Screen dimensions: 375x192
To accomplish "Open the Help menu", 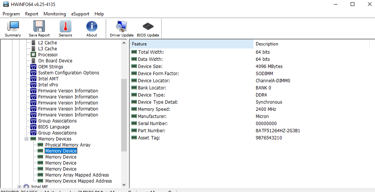I will click(99, 14).
